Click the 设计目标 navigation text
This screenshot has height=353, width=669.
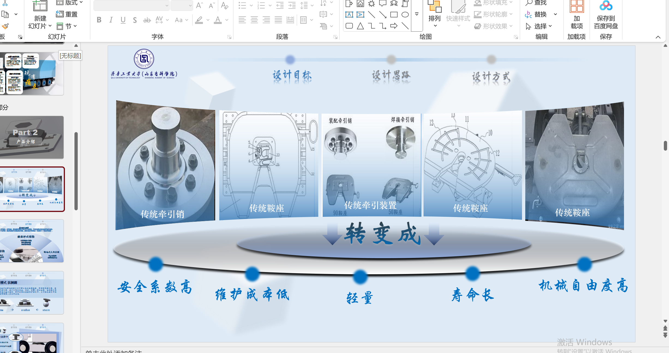(292, 75)
